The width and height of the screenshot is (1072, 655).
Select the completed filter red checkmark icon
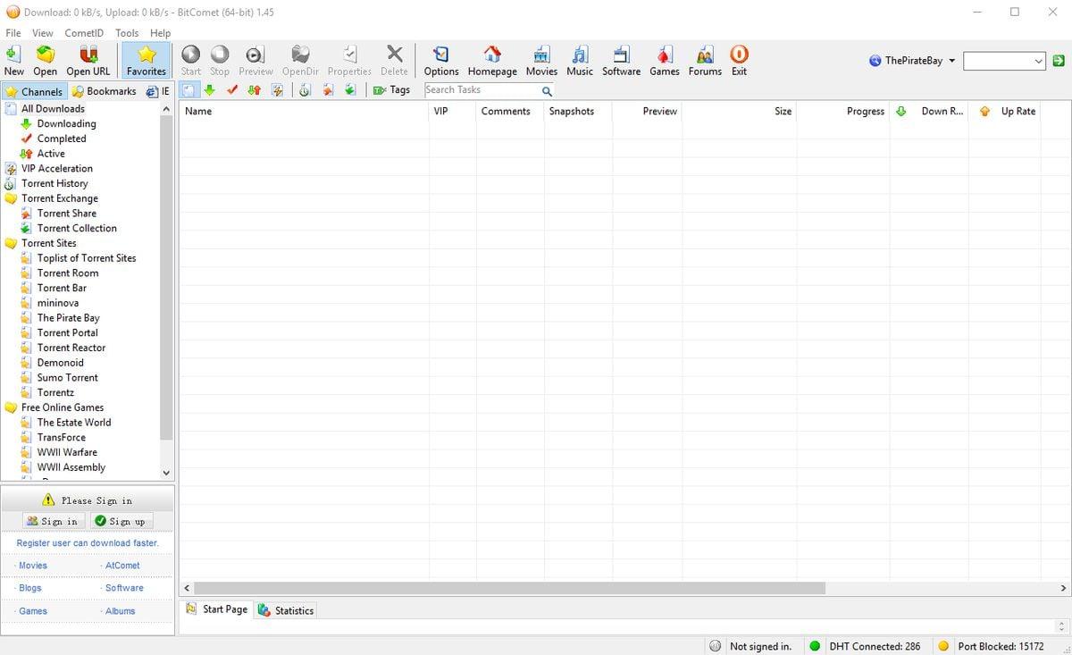click(x=232, y=90)
